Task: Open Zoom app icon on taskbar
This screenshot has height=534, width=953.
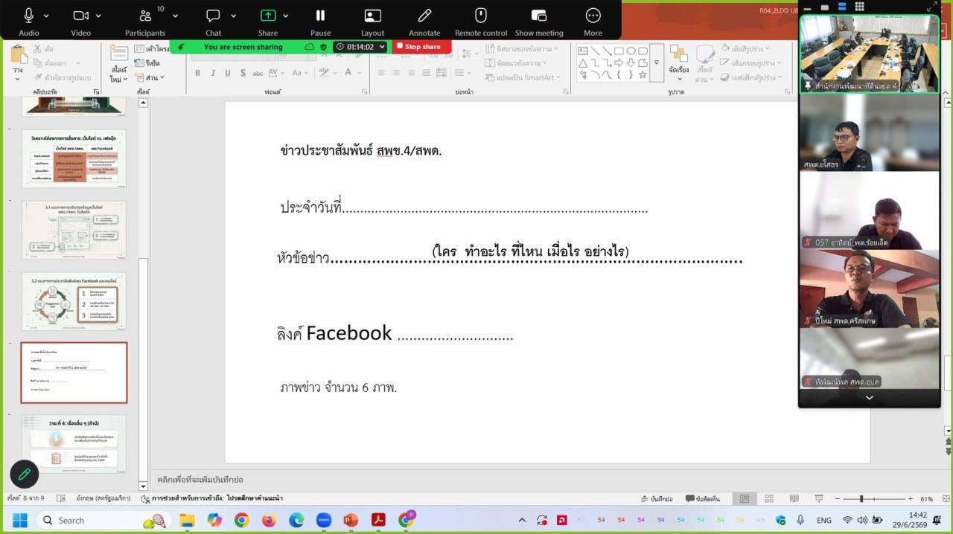Action: click(323, 520)
